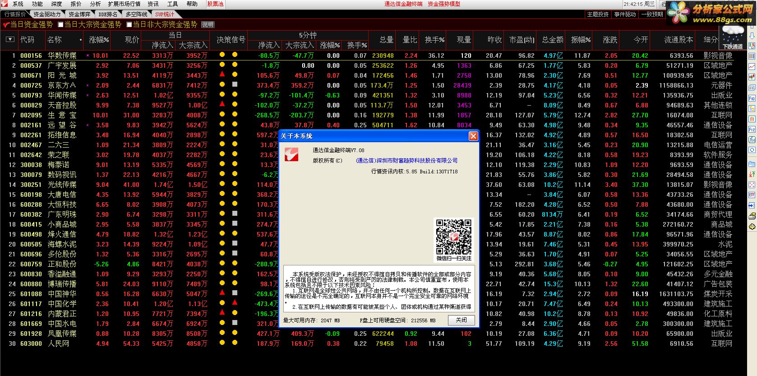The height and width of the screenshot is (376, 757).
Task: Open the colored table grid sidebar icon
Action: (752, 56)
